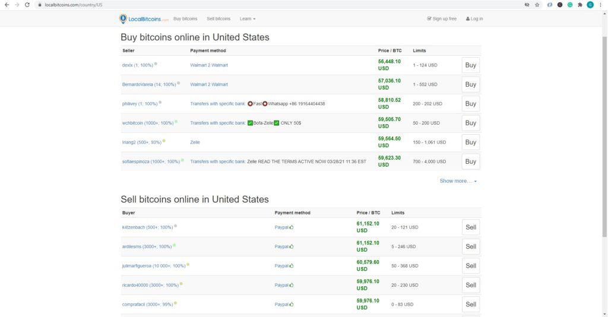Image resolution: width=608 pixels, height=317 pixels.
Task: Click the browser forward arrow
Action: pyautogui.click(x=17, y=5)
